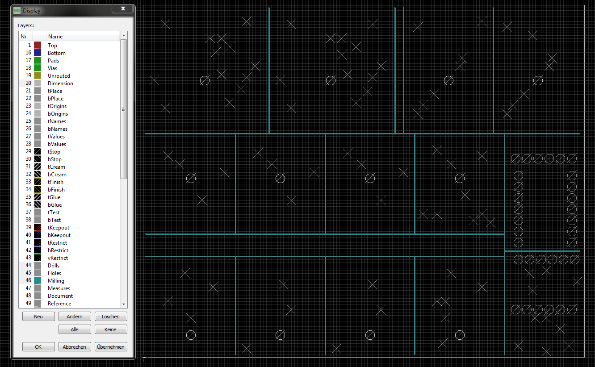The image size is (595, 367).
Task: Click the layer list scrollbar thumb
Action: (x=124, y=109)
